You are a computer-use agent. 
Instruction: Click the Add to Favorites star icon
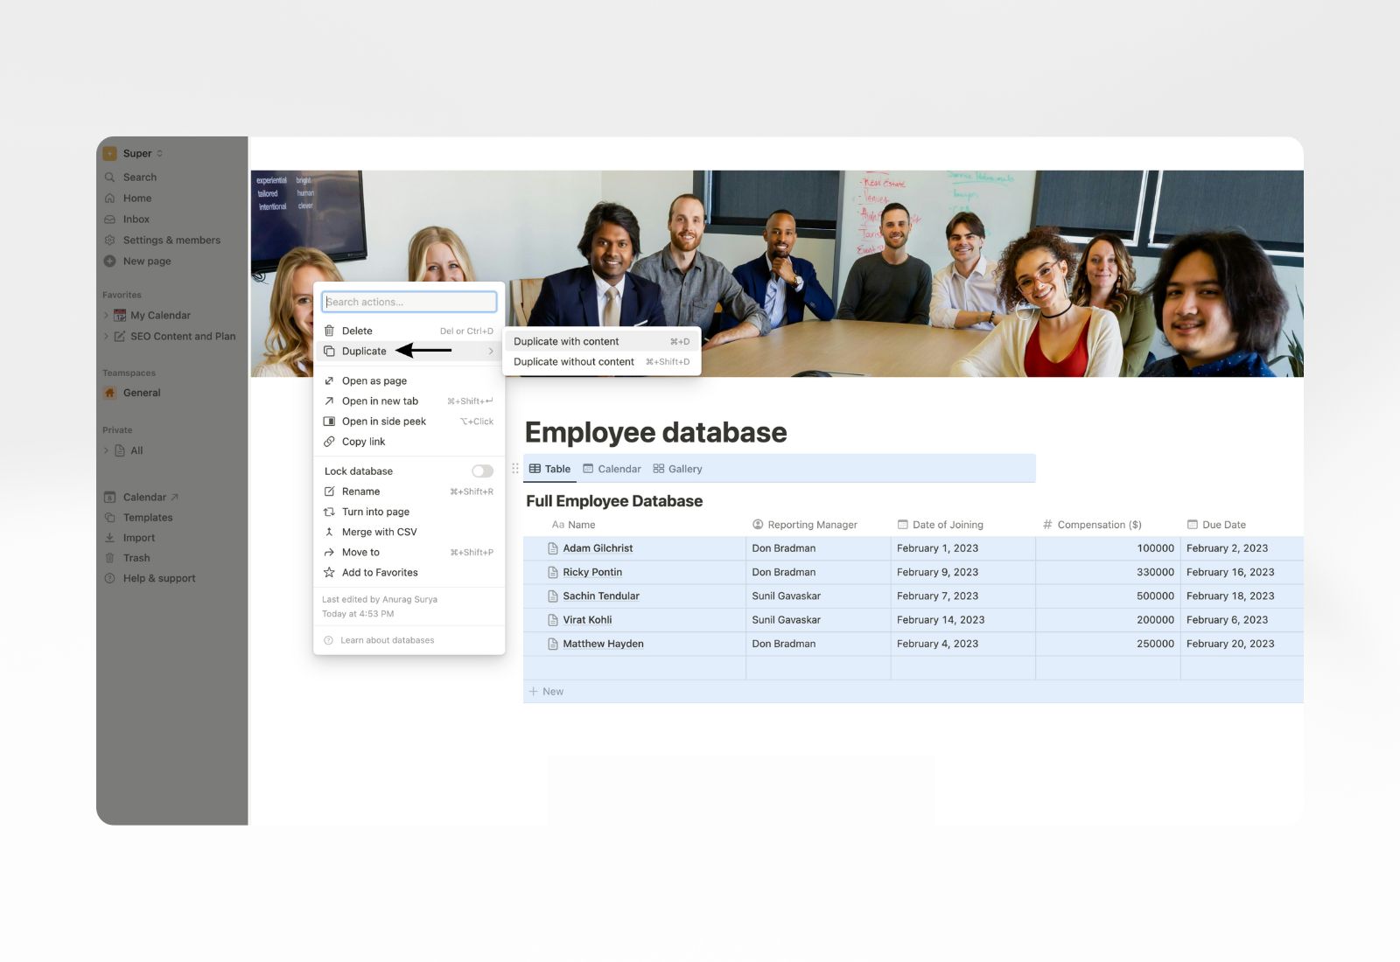pyautogui.click(x=329, y=572)
